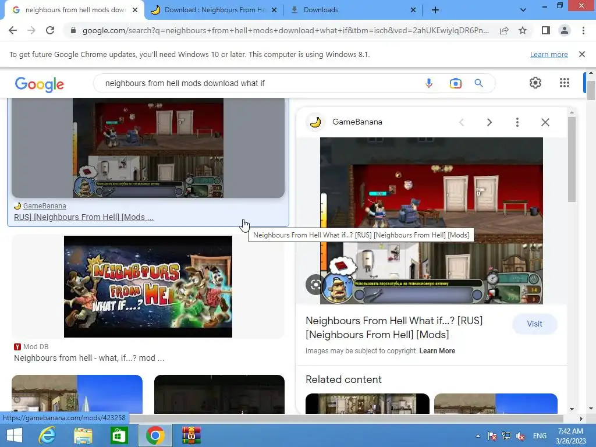Image resolution: width=596 pixels, height=447 pixels.
Task: Click the address bar URL
Action: tap(285, 30)
